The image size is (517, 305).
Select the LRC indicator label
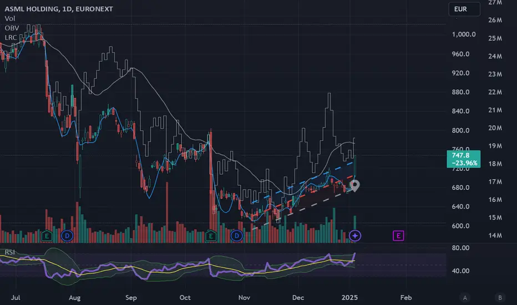tap(11, 38)
